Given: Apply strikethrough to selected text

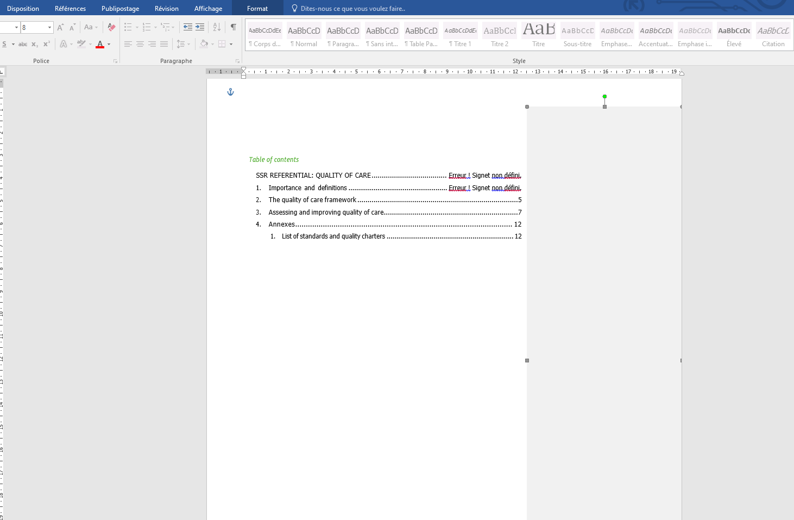Looking at the screenshot, I should pos(22,44).
